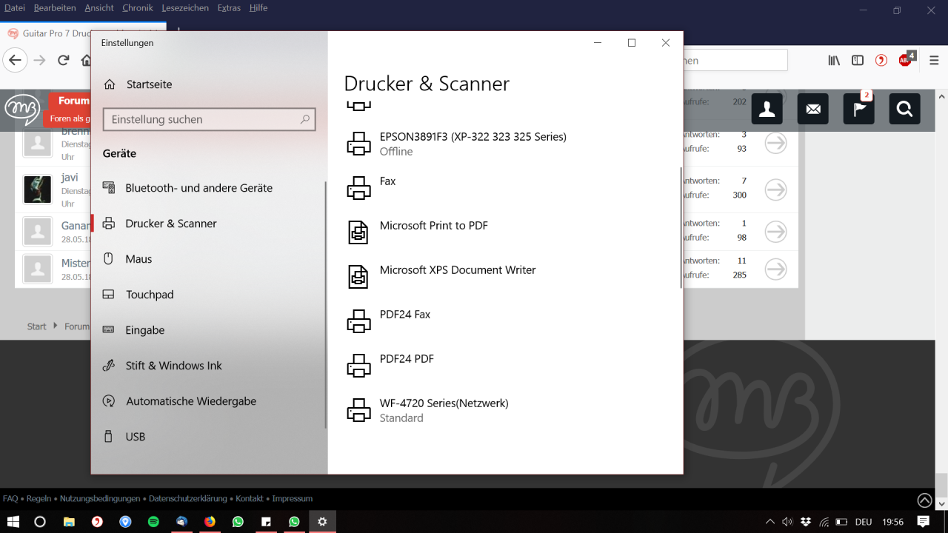Toggle the Firefox sidebar icon
Screen dimensions: 948x533
[x=858, y=61]
